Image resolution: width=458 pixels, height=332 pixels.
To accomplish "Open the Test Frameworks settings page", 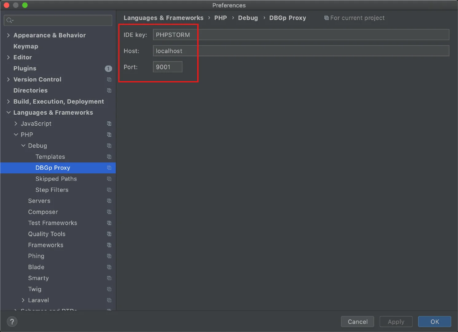I will coord(53,223).
